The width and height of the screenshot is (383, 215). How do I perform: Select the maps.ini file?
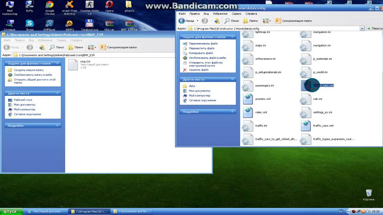pyautogui.click(x=254, y=45)
